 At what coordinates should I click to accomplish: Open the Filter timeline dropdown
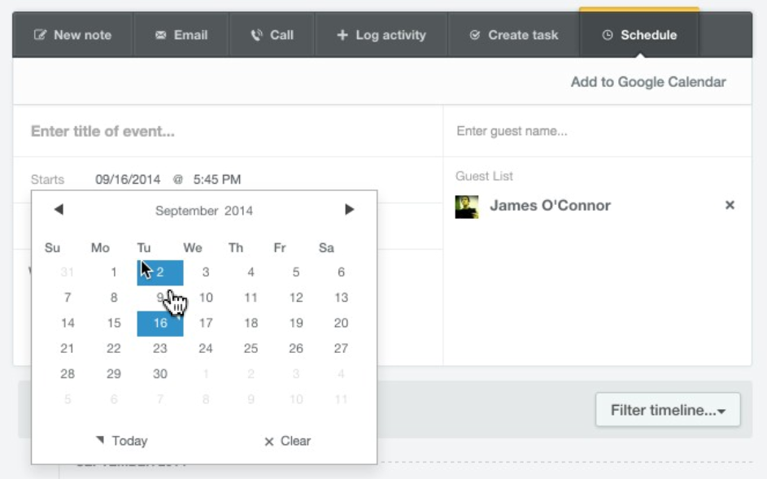click(x=668, y=410)
